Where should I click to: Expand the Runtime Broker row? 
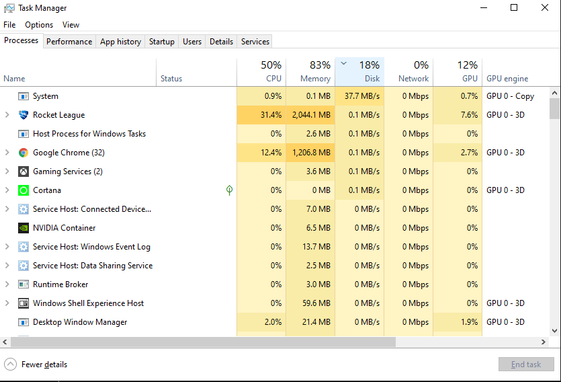(7, 284)
